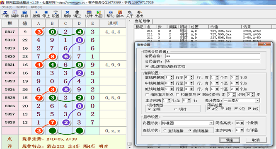Viewport: 276px width, 149px height.
Task: Open the 规律(E) menu
Action: click(x=22, y=7)
